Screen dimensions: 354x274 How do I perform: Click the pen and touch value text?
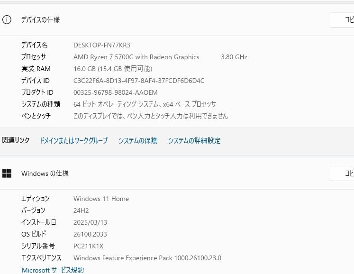(x=151, y=116)
